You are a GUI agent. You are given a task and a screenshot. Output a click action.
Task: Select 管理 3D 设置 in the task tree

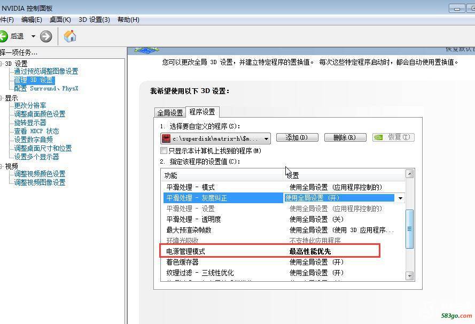34,80
